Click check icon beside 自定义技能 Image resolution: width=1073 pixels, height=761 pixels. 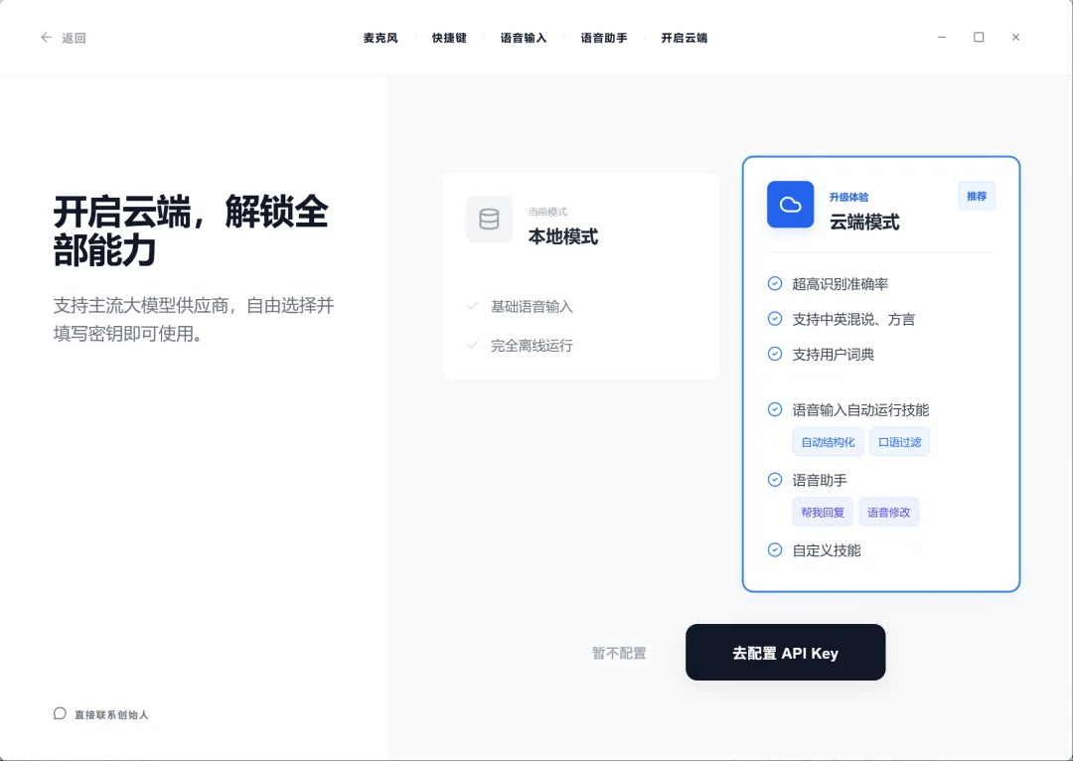pyautogui.click(x=775, y=549)
